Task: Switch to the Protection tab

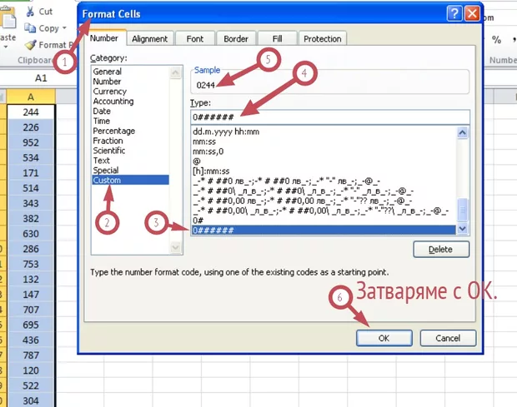Action: coord(323,39)
